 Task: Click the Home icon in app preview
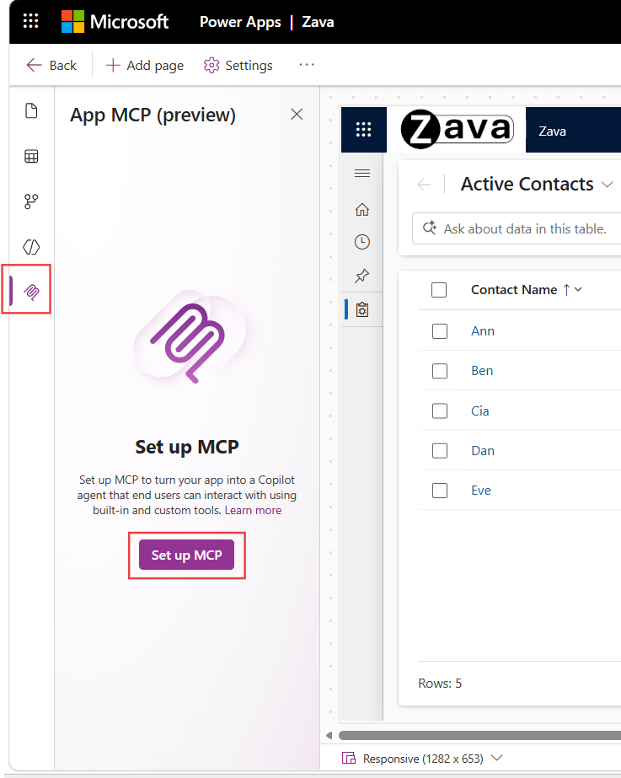click(362, 209)
